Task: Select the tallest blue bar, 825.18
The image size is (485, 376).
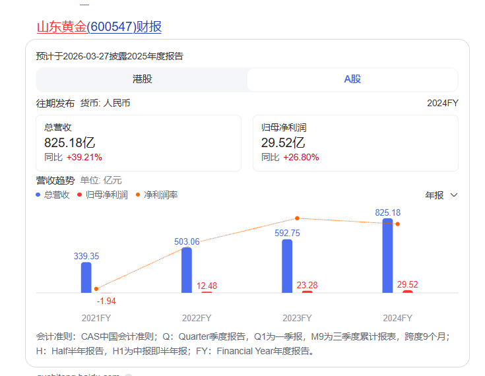Action: pyautogui.click(x=387, y=256)
